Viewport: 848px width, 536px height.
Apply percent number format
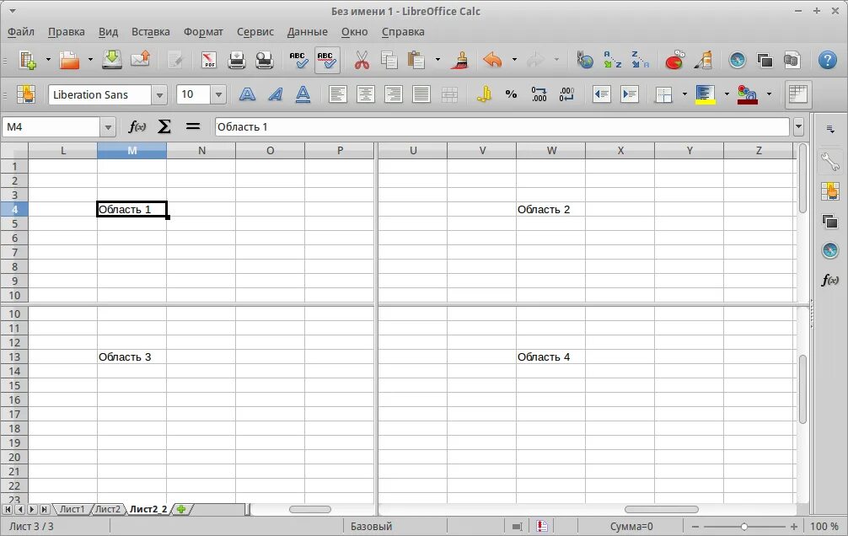click(x=511, y=94)
